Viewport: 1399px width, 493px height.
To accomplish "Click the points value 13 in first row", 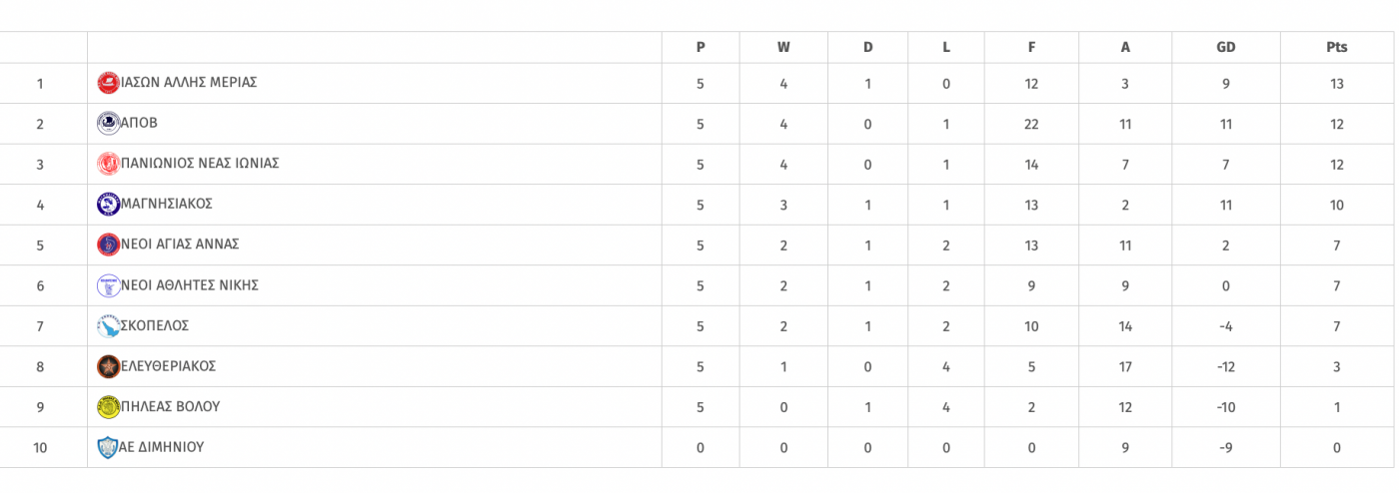I will (x=1337, y=84).
